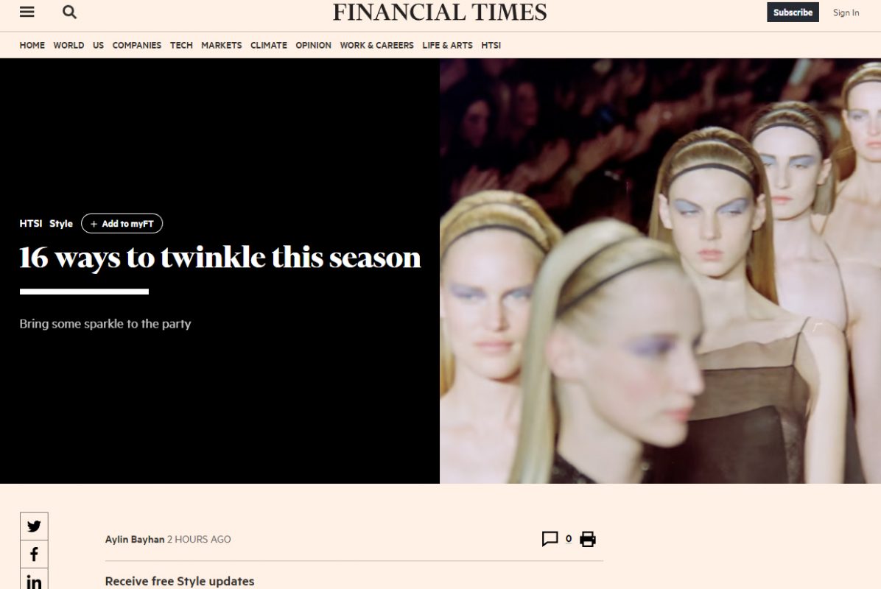Open the HTSI tag above headline
The image size is (881, 589).
tap(31, 224)
